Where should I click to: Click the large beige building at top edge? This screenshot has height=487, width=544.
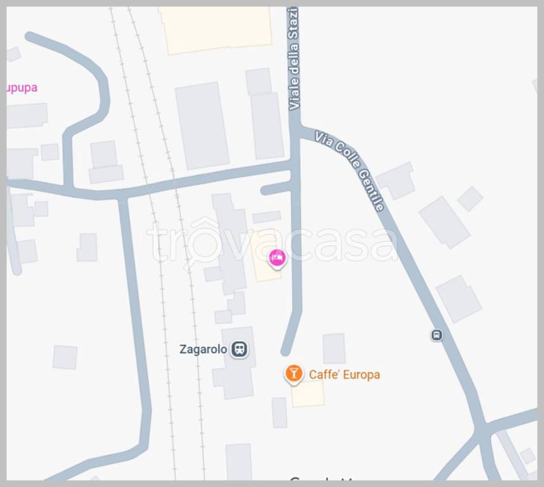point(215,30)
